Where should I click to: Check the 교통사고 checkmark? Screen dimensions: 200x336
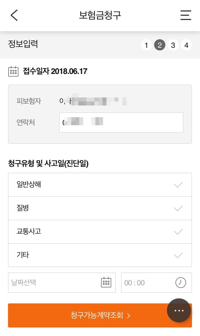178,232
